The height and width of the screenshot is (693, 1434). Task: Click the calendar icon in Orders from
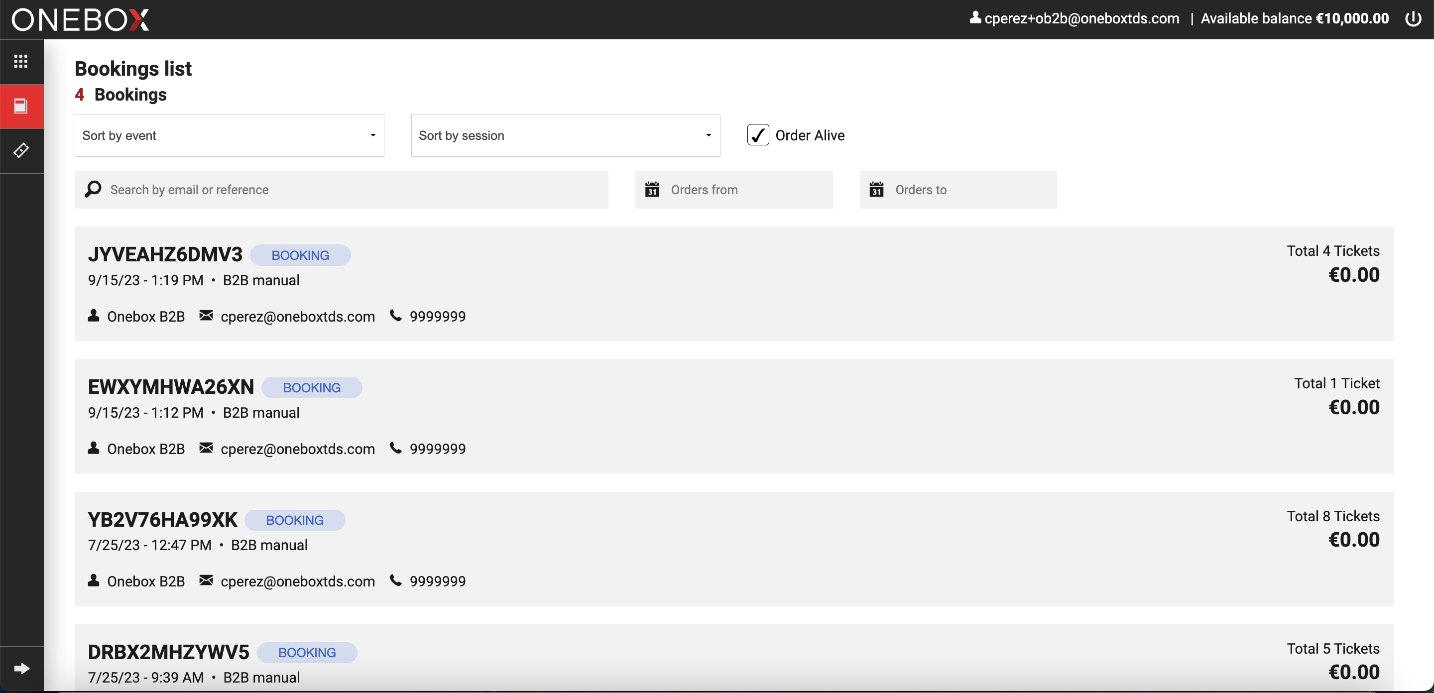click(652, 189)
